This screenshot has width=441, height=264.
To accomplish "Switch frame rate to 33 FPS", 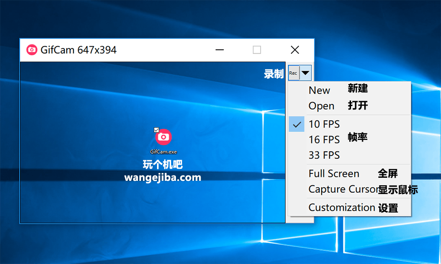I will pos(324,155).
